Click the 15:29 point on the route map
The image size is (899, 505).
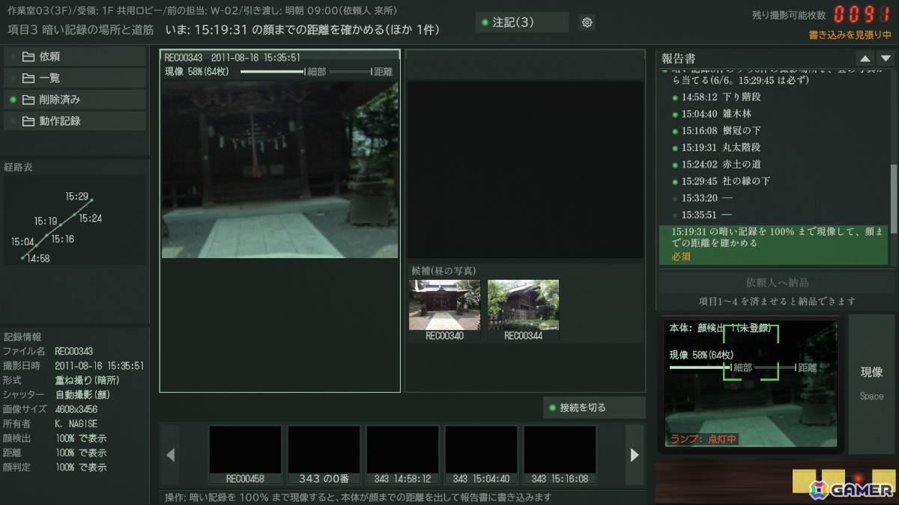coord(91,200)
